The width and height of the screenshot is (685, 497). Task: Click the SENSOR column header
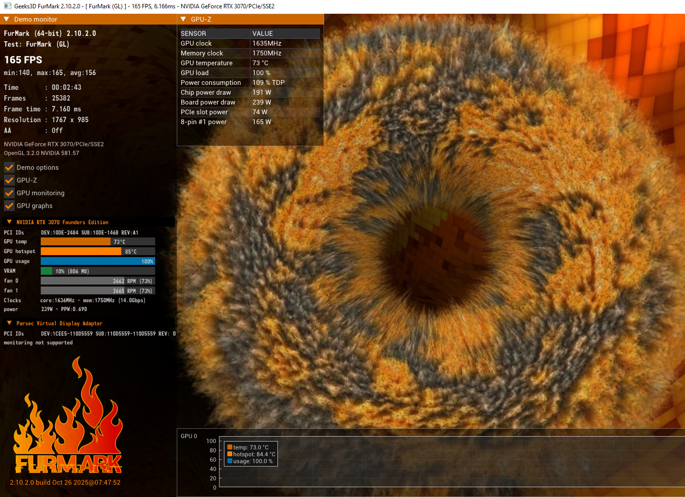[215, 33]
